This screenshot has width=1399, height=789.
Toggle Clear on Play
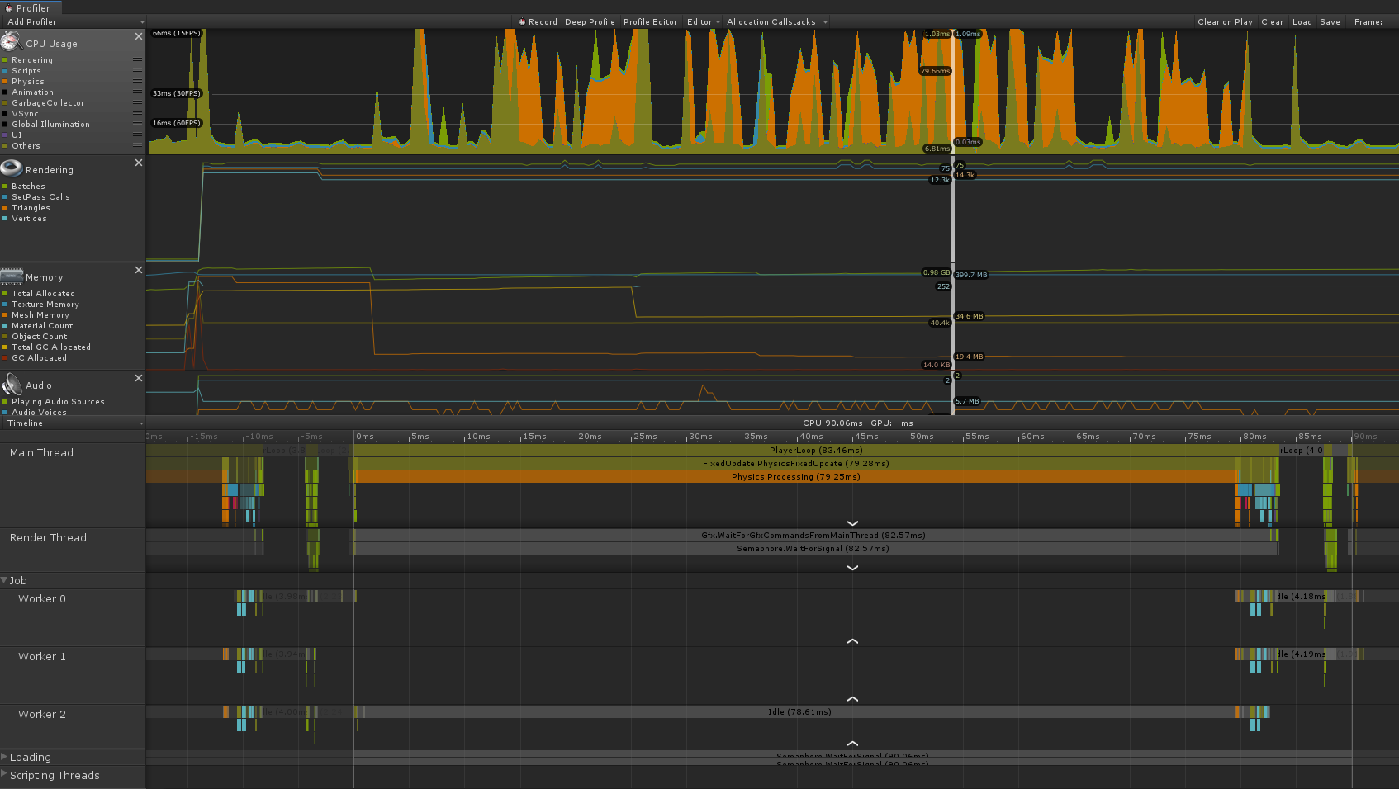click(x=1225, y=22)
